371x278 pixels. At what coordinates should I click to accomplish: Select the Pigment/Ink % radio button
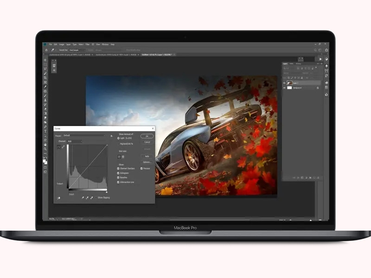pos(118,144)
